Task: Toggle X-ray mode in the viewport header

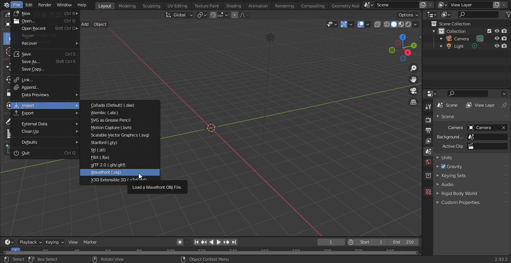Action: pyautogui.click(x=377, y=24)
